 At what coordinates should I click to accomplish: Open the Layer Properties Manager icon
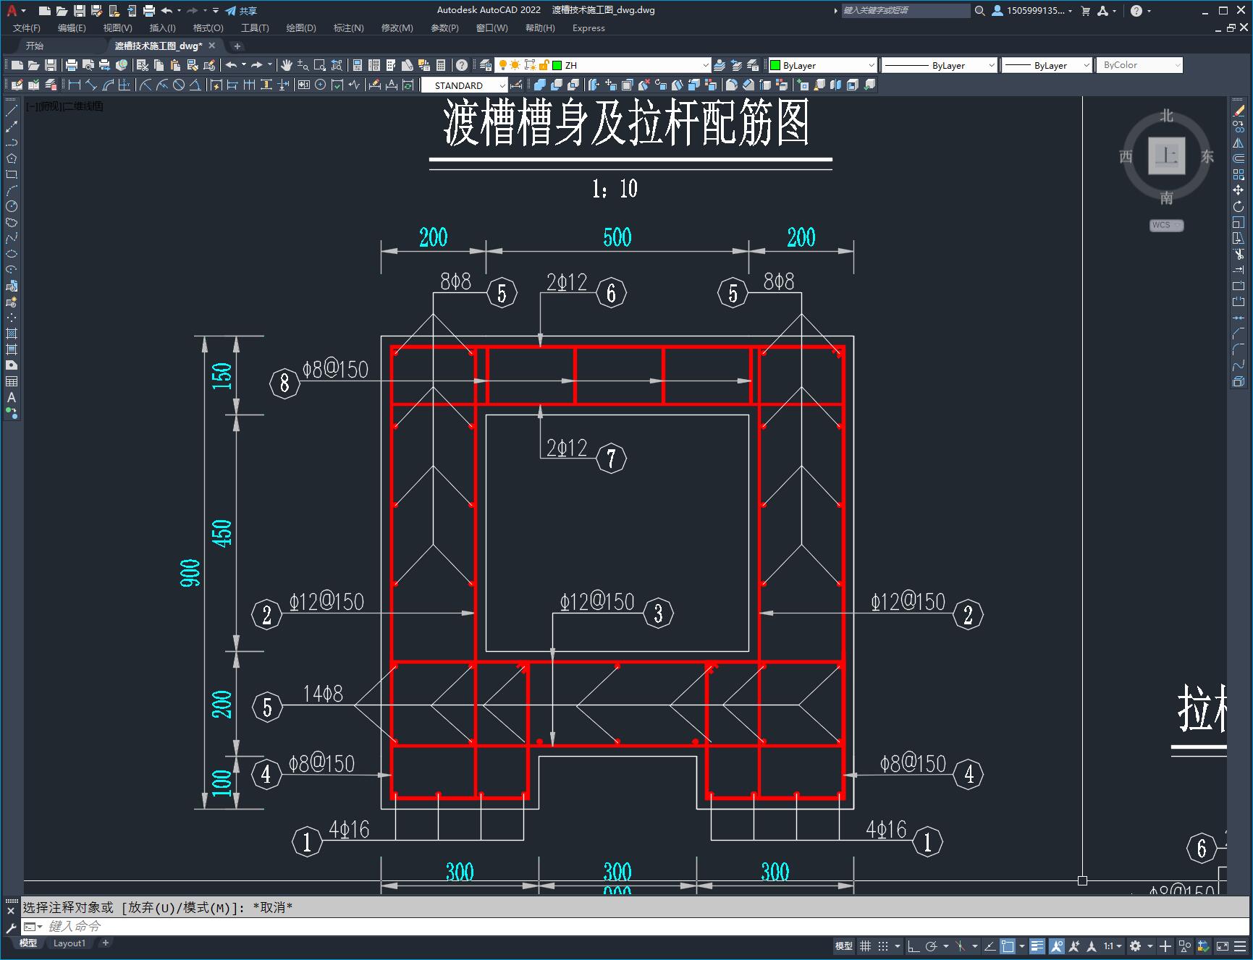pyautogui.click(x=486, y=65)
